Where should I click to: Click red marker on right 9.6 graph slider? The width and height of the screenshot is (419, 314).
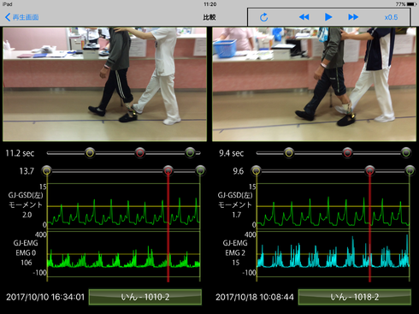369,171
